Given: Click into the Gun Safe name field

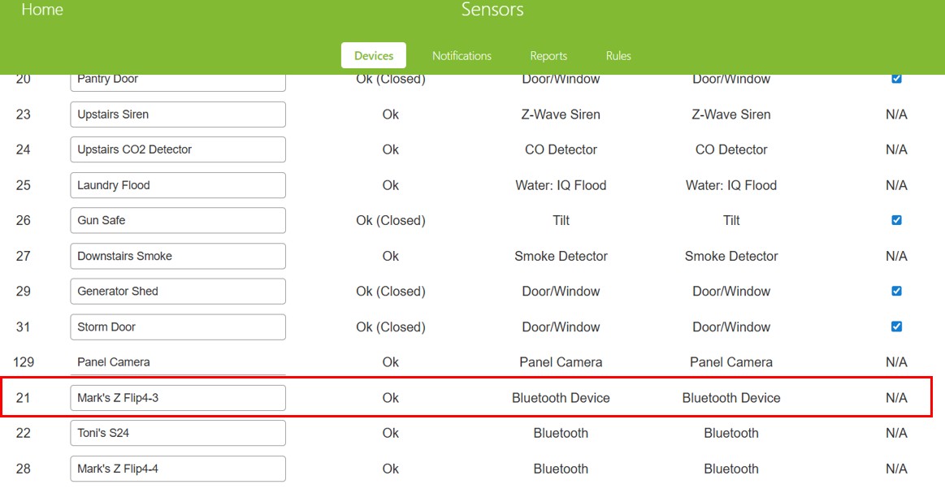Looking at the screenshot, I should (178, 220).
